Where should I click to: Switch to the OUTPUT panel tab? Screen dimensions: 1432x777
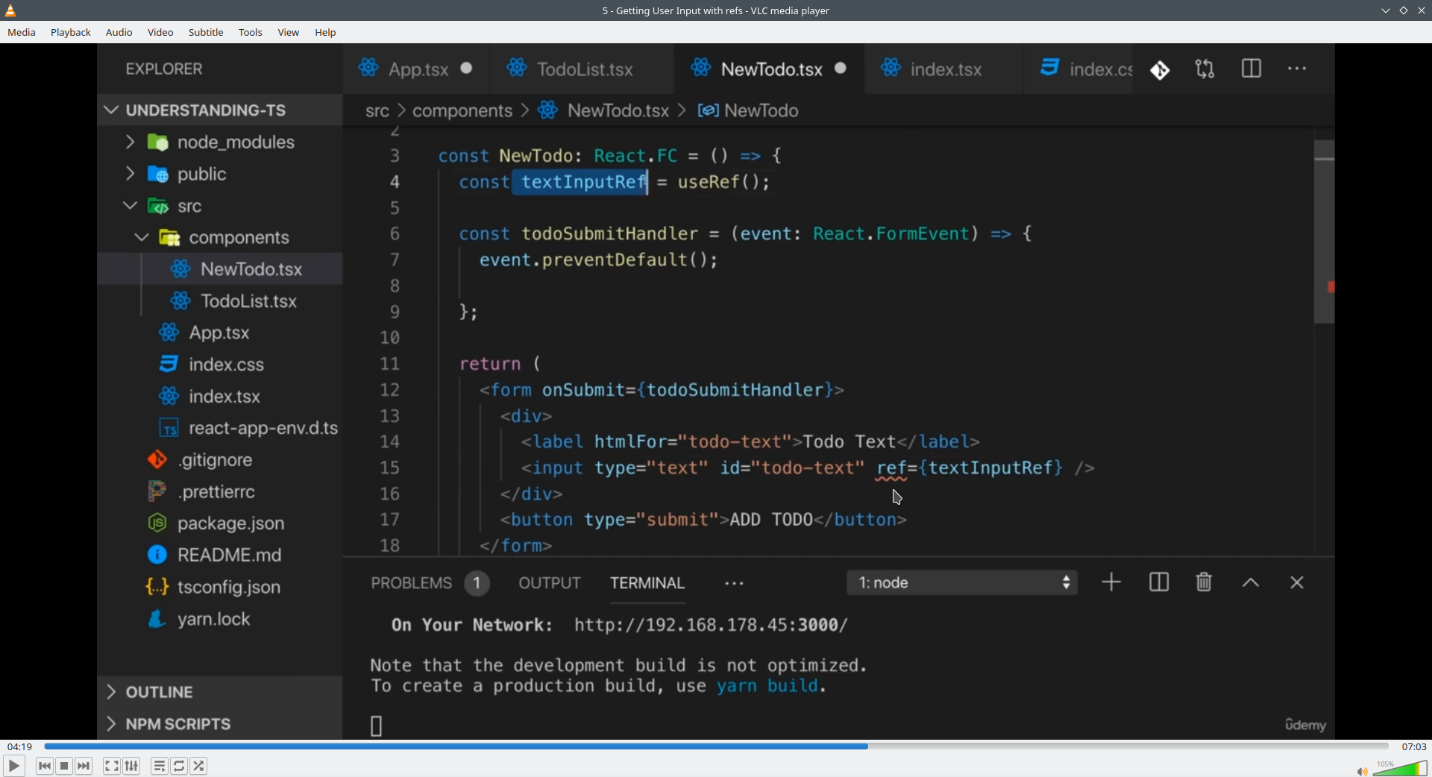click(550, 583)
